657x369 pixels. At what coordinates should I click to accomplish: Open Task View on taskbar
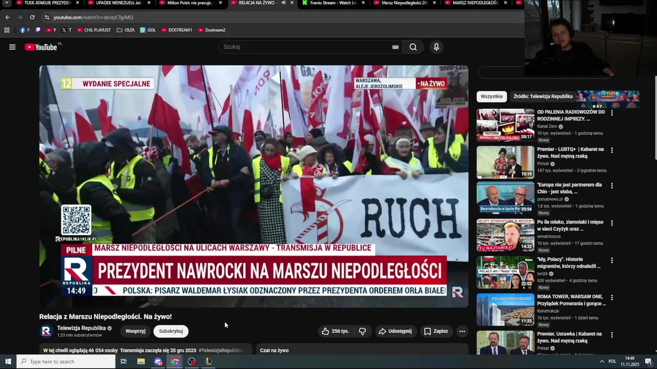[x=124, y=361]
